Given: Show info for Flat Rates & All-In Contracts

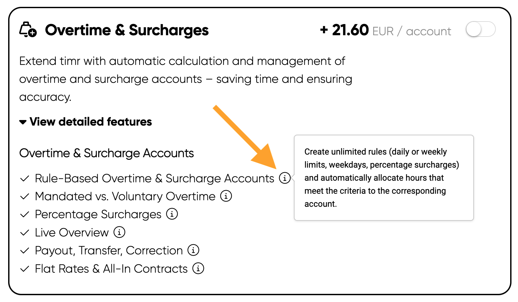Looking at the screenshot, I should [x=198, y=268].
